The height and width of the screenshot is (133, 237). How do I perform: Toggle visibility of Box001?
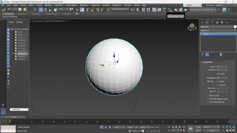tap(13, 32)
